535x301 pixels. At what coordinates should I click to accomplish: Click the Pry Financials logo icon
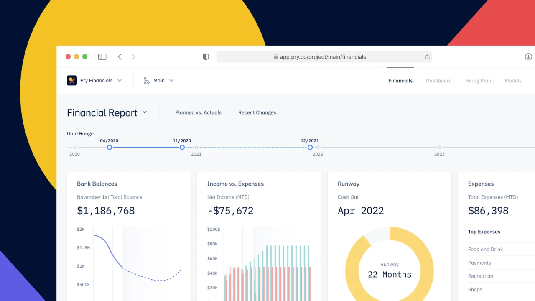[x=72, y=80]
